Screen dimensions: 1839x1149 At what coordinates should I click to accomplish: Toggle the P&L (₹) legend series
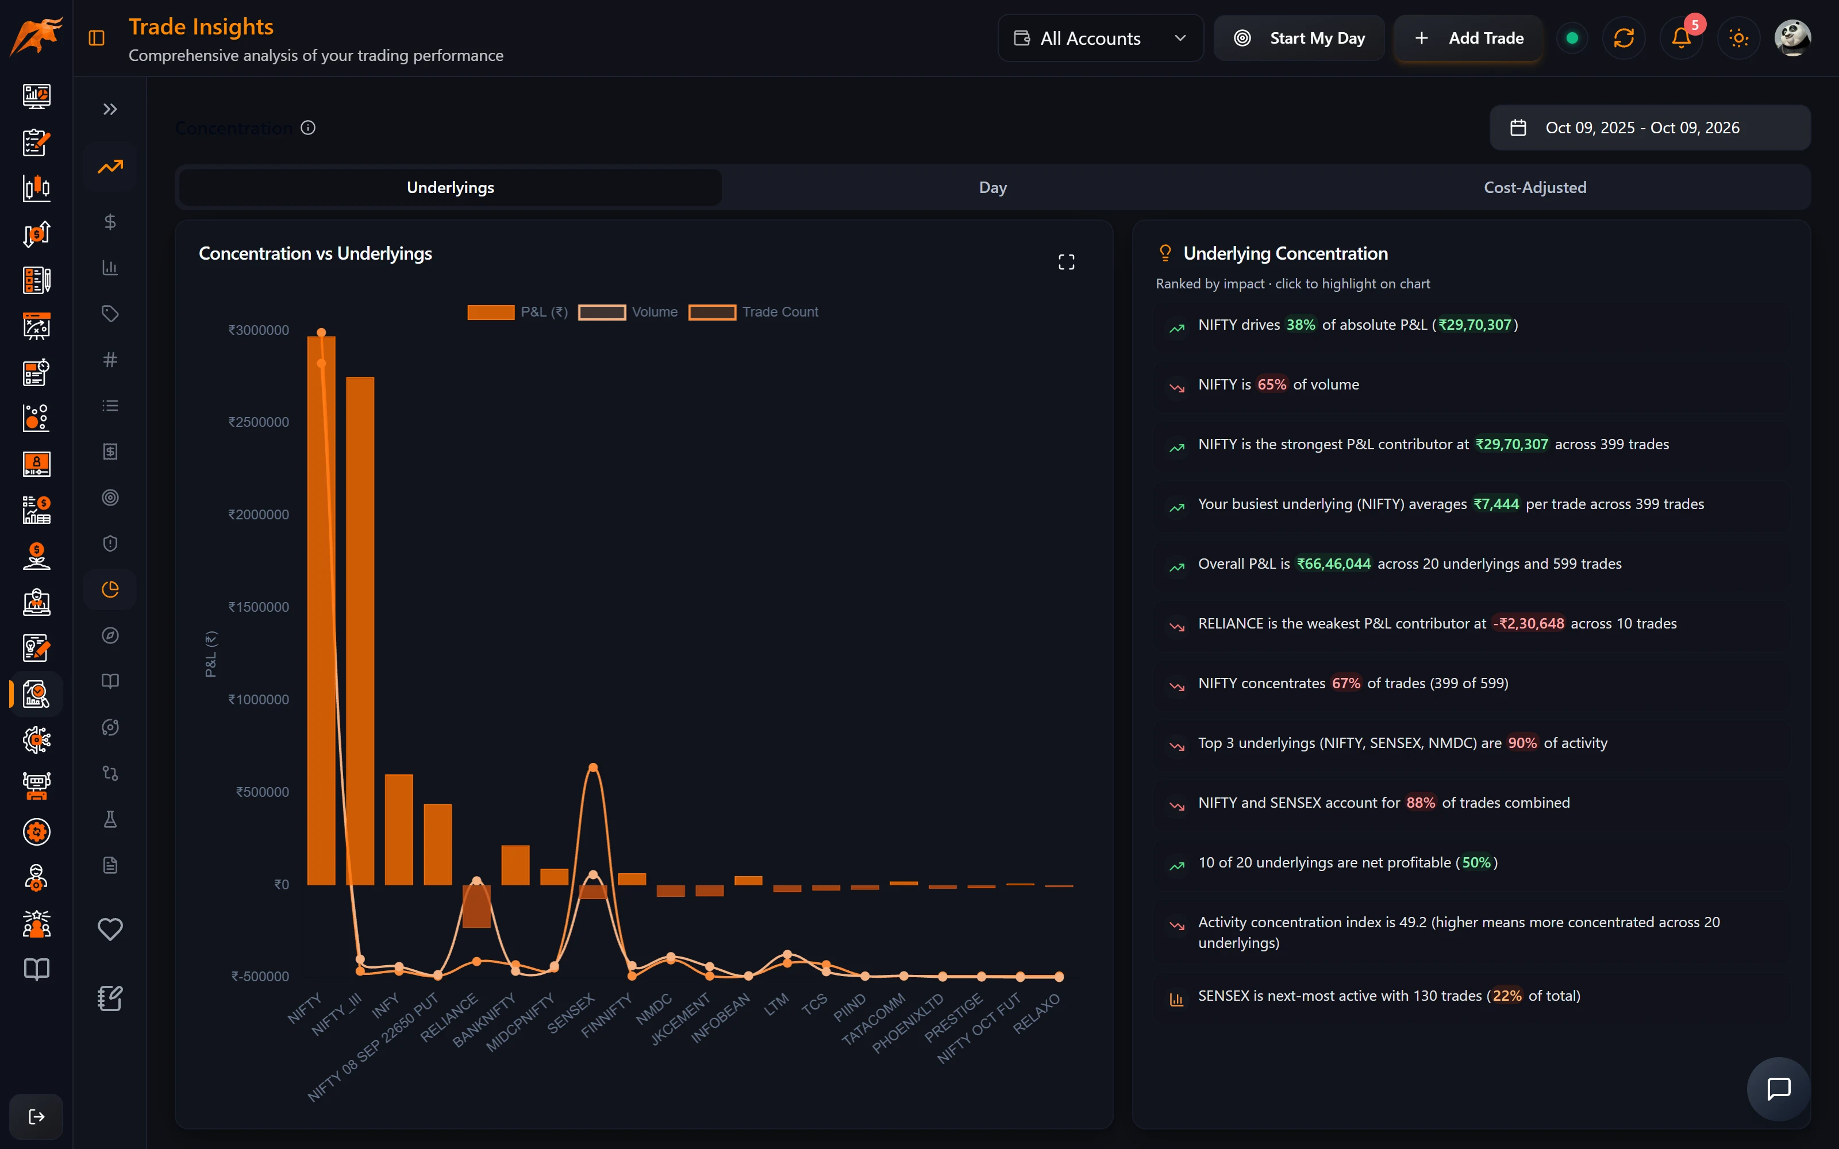(517, 313)
